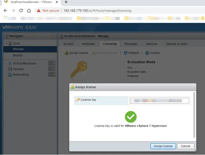
Task: Select the Licensing tab
Action: pyautogui.click(x=110, y=44)
